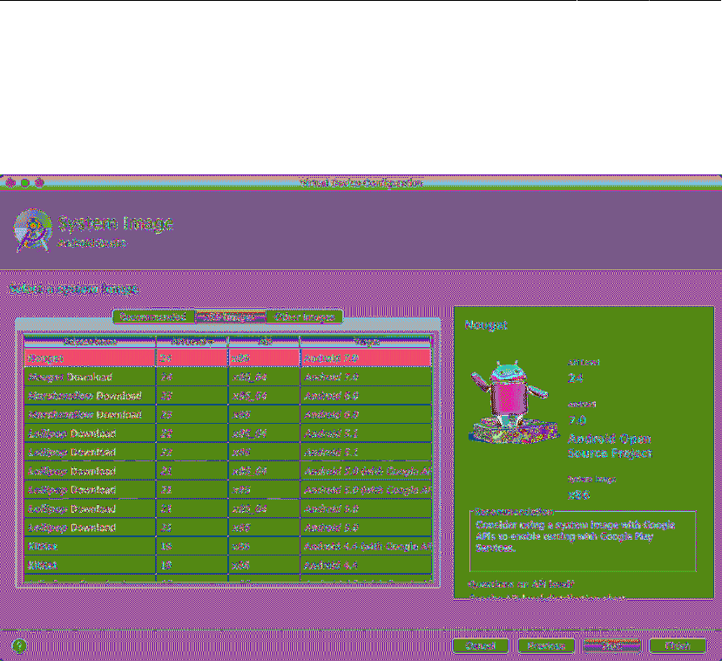
Task: Go back with the Previous button
Action: click(546, 646)
